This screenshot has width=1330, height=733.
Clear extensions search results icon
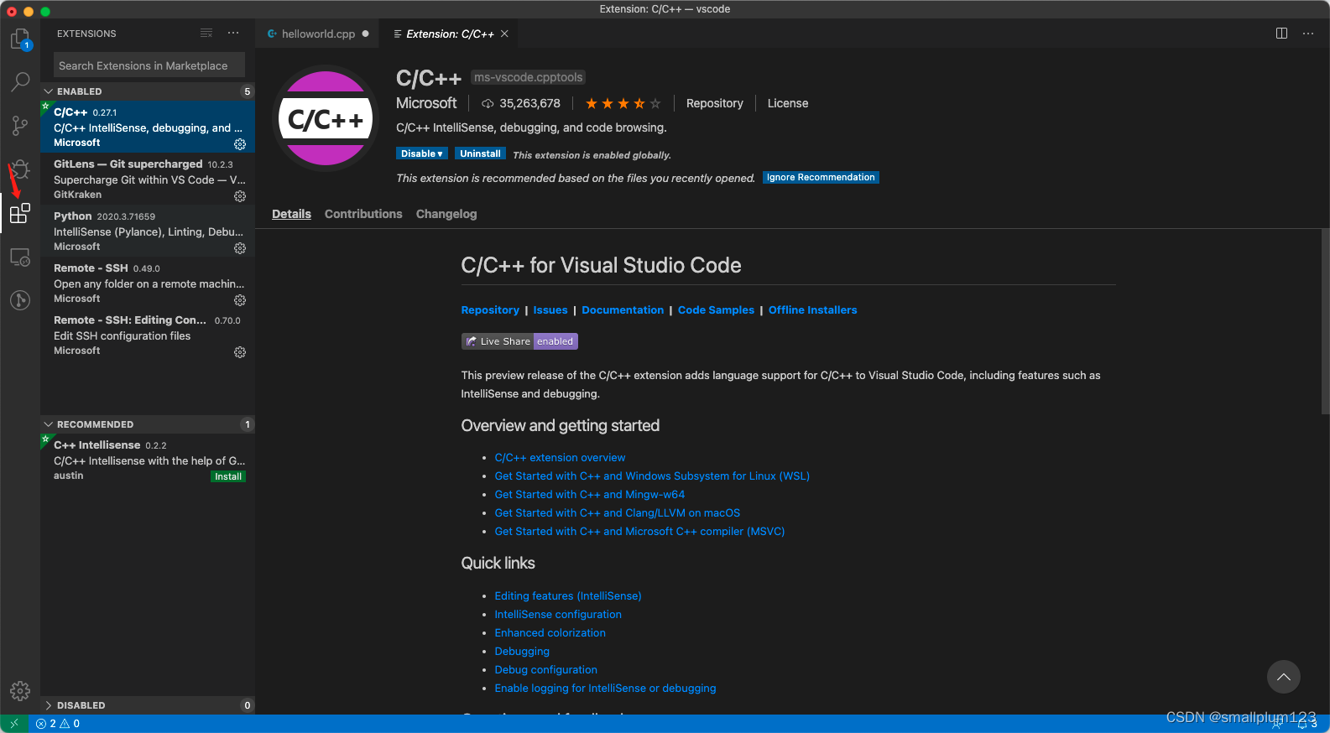pyautogui.click(x=206, y=34)
